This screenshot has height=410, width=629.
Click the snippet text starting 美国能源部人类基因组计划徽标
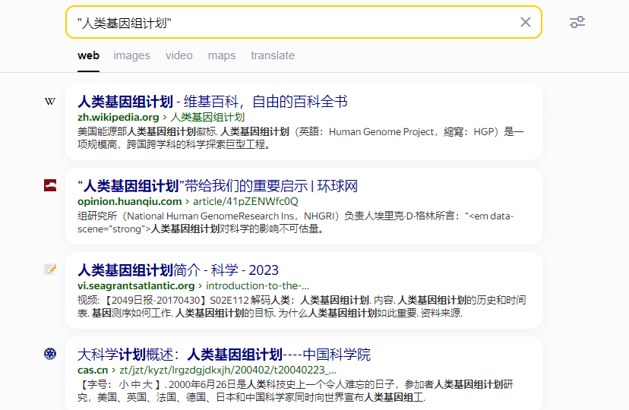(x=301, y=138)
